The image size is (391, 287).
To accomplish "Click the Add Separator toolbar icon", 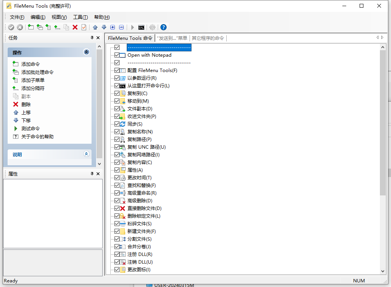I will click(x=57, y=27).
